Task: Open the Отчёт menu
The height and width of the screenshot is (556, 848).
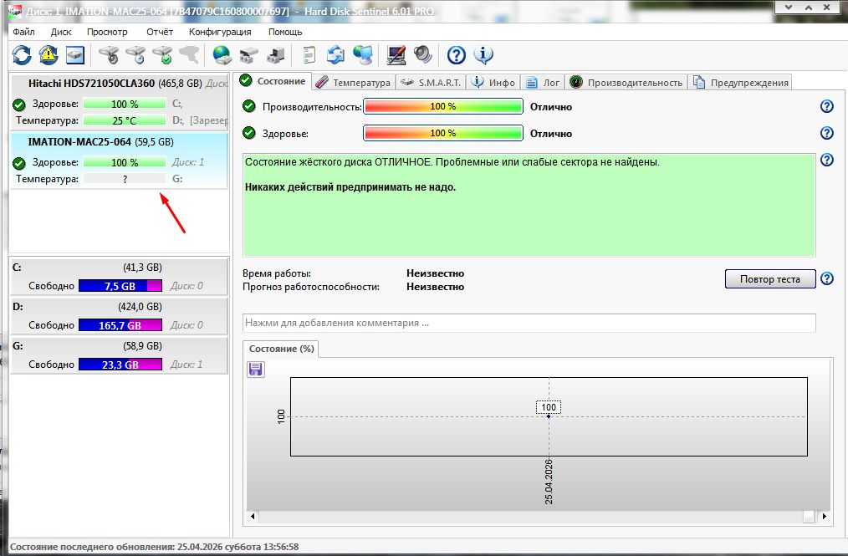Action: click(x=160, y=32)
